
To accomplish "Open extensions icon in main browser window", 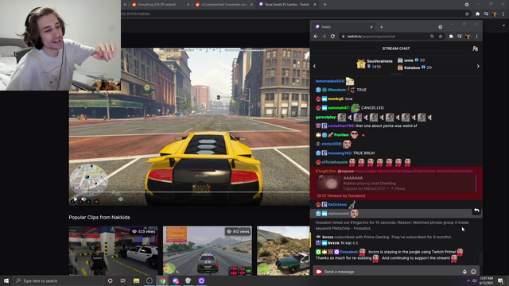I will coord(477,14).
